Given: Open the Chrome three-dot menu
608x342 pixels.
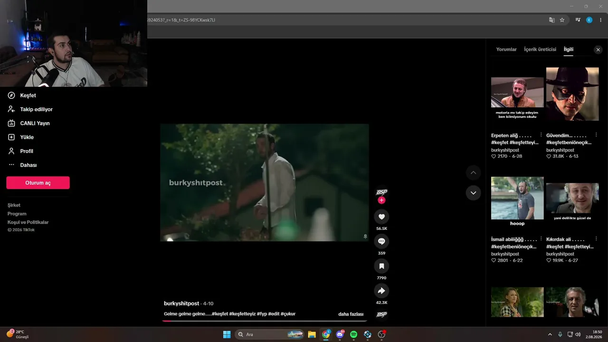Looking at the screenshot, I should click(x=601, y=20).
